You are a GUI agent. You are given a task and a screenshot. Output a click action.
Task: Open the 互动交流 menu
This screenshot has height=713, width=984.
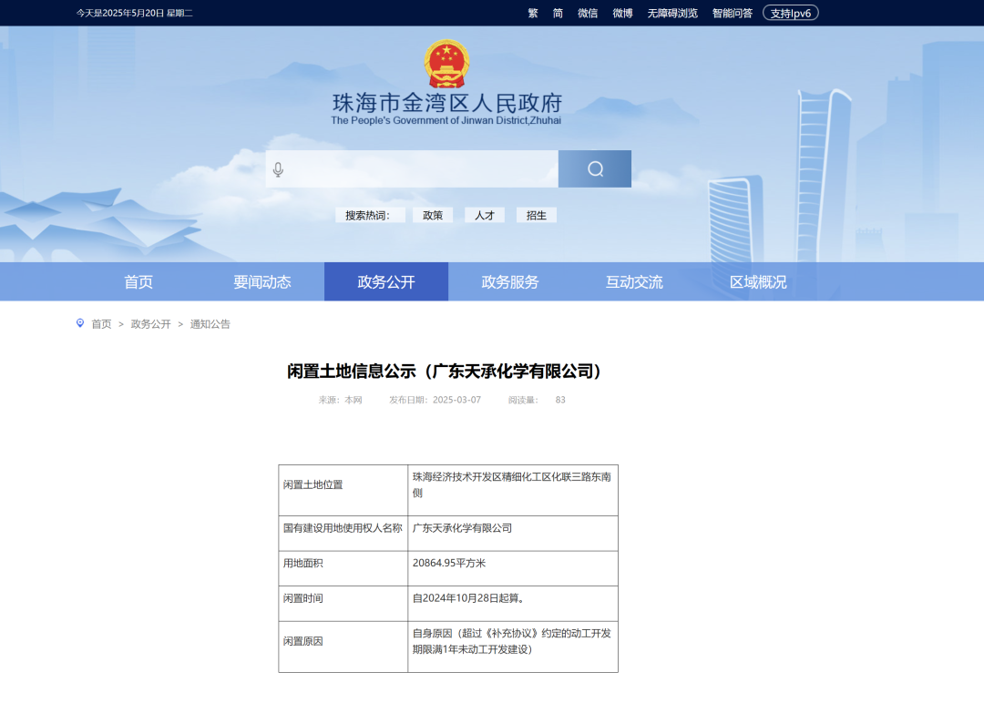click(x=632, y=281)
